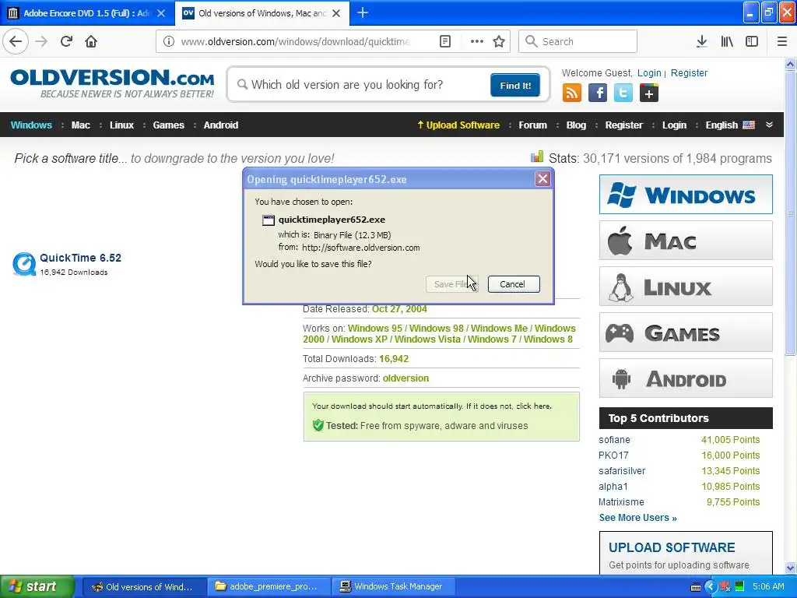Click the UPLOAD SOFTWARE box heading
This screenshot has height=598, width=797.
[672, 547]
